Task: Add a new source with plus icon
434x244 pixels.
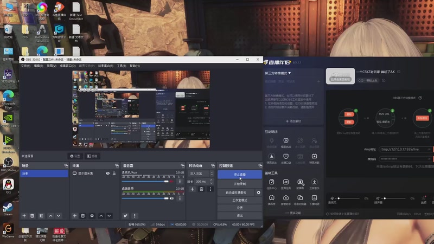Action: [x=74, y=216]
